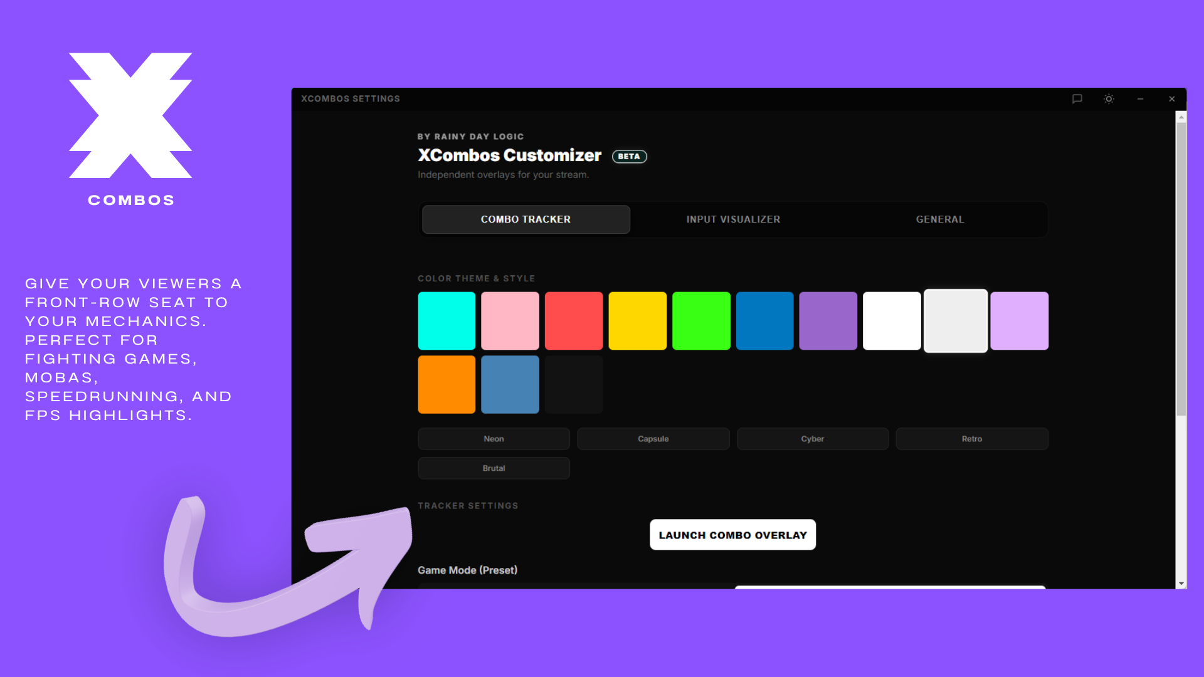Launch the combo overlay
The height and width of the screenshot is (677, 1204).
click(732, 535)
